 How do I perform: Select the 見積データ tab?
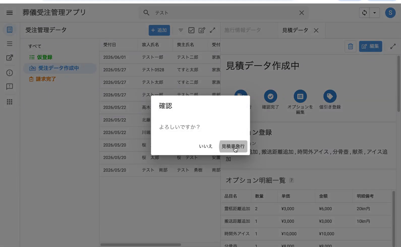[x=295, y=30]
